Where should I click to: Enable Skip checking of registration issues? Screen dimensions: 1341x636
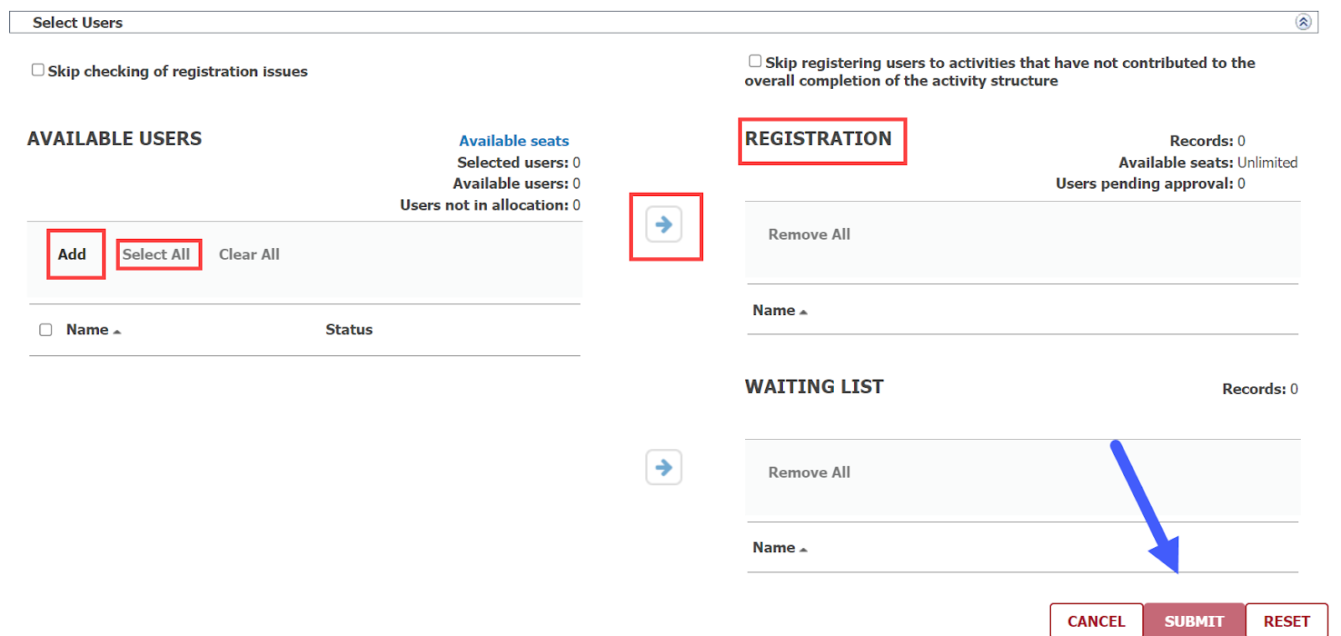coord(38,70)
